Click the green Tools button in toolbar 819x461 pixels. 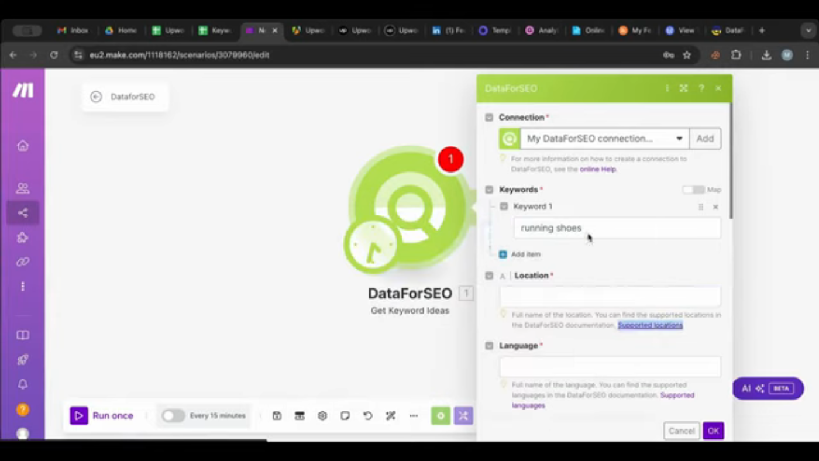(x=441, y=416)
